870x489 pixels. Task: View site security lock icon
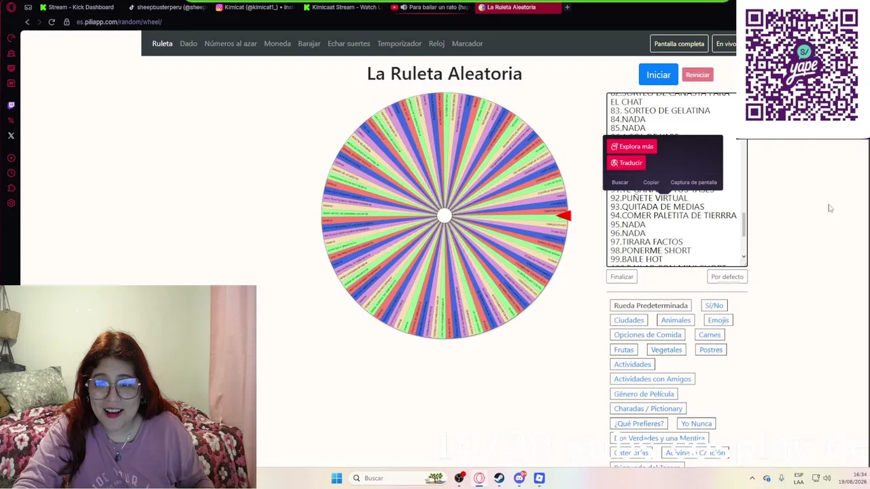67,22
